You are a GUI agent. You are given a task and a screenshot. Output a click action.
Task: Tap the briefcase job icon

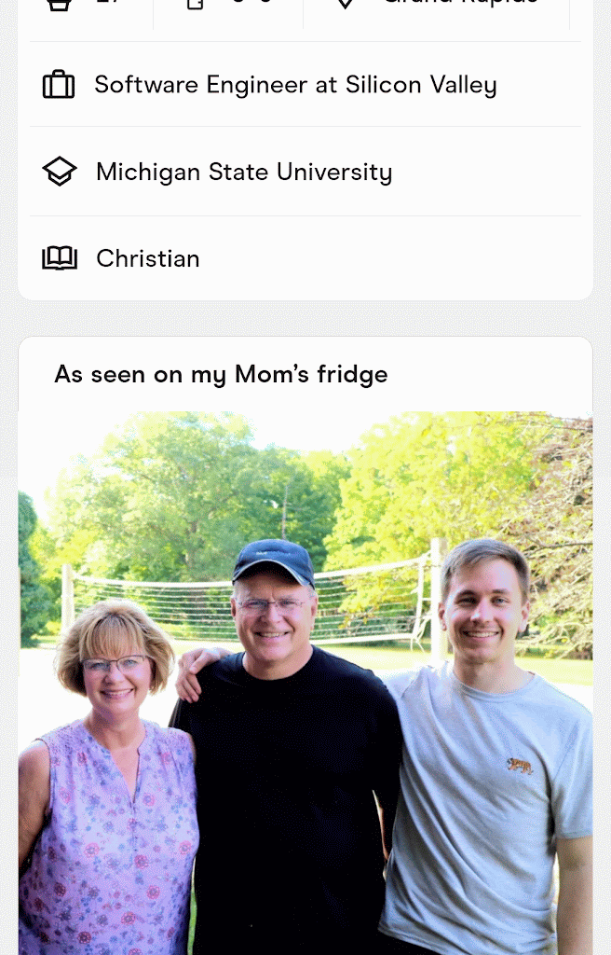59,85
